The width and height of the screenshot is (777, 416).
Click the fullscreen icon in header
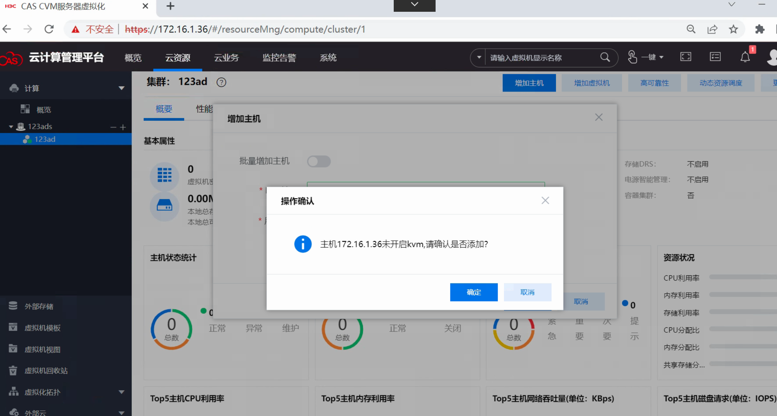click(x=685, y=57)
